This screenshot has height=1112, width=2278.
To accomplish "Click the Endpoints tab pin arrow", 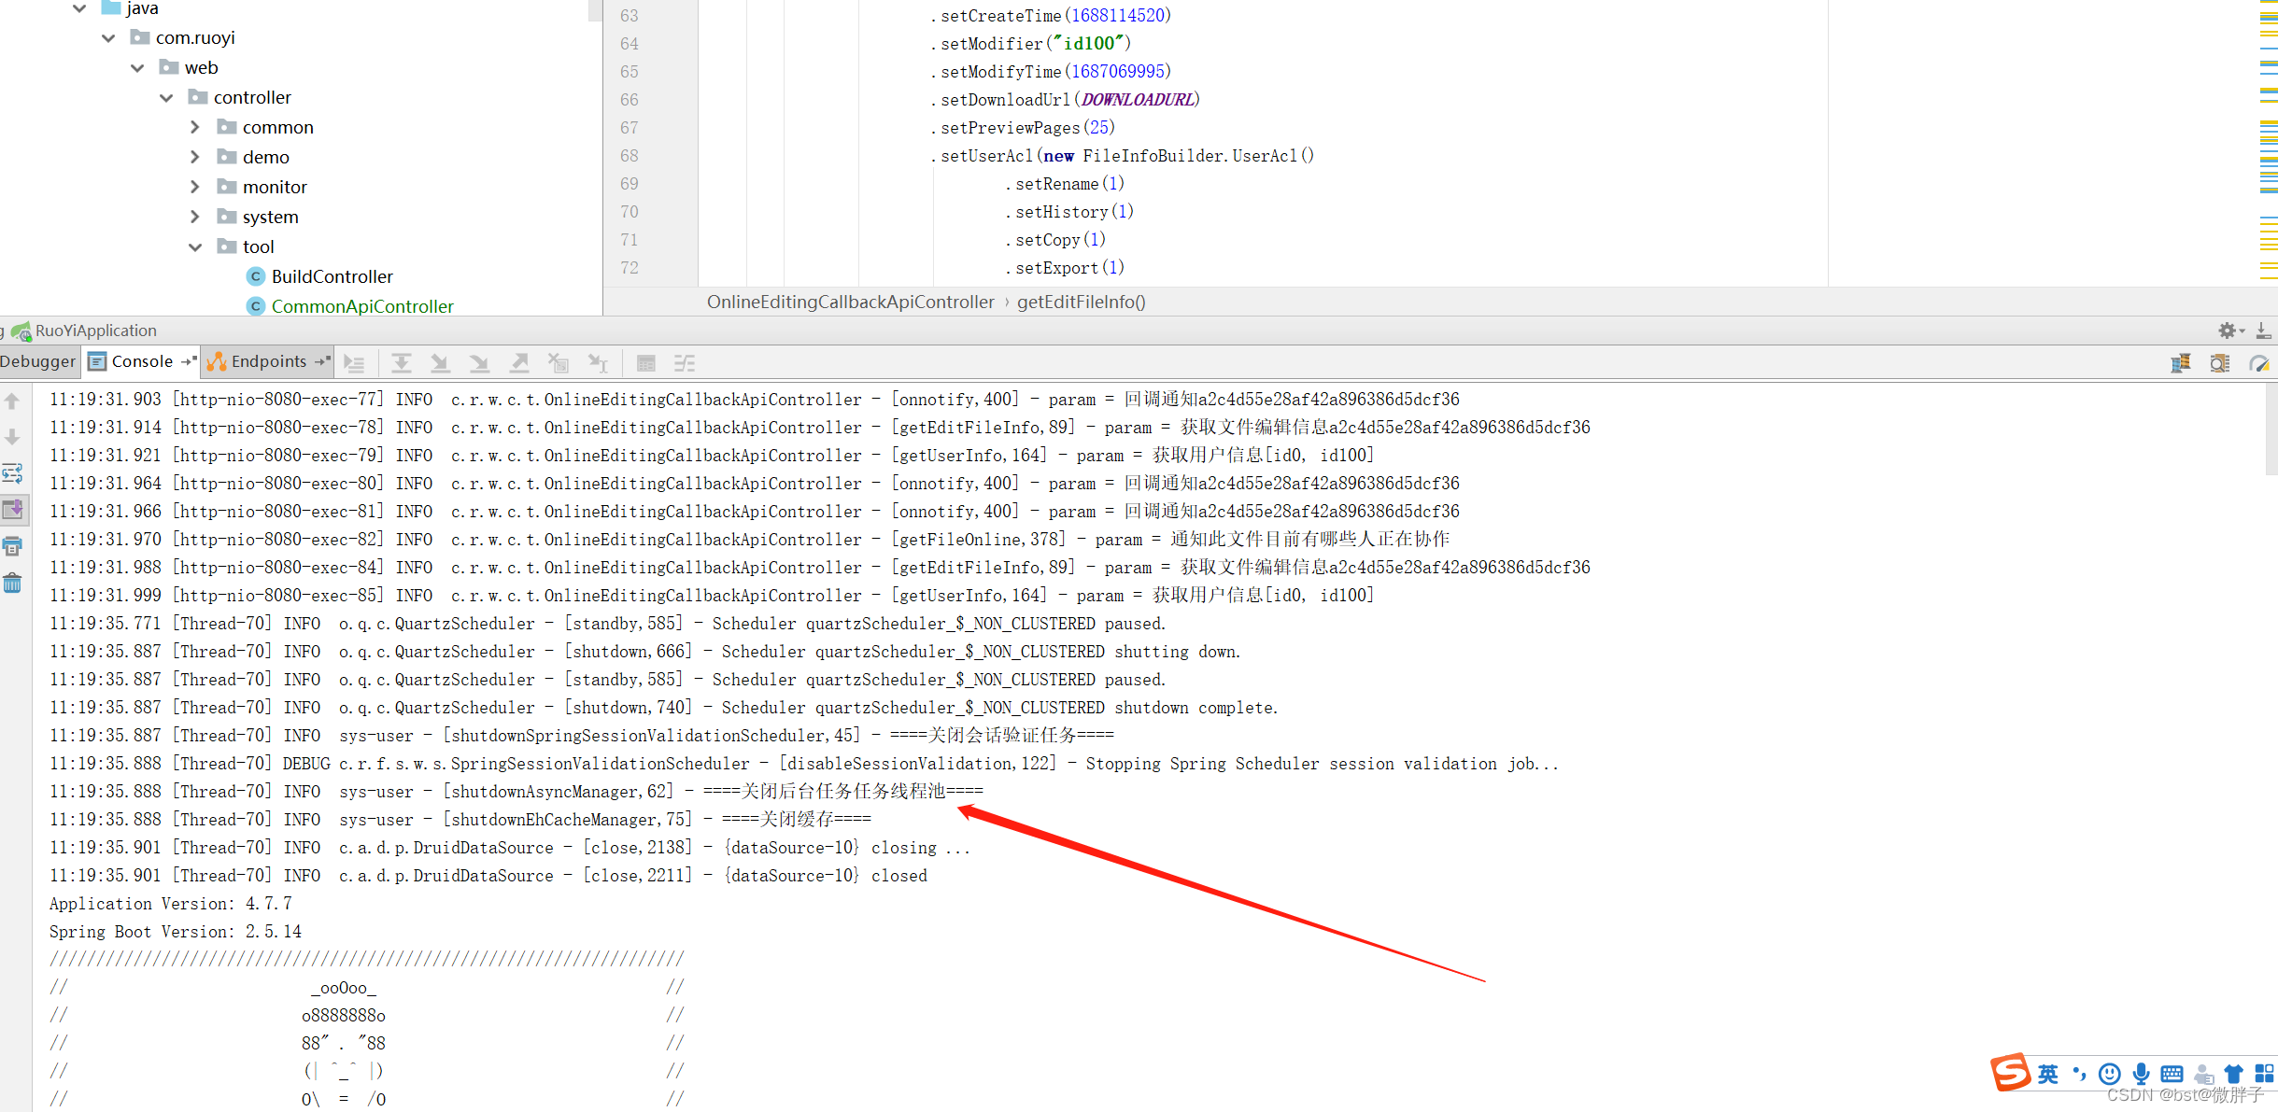I will [323, 361].
